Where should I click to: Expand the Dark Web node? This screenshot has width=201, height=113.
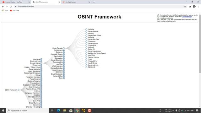[x=41, y=101]
